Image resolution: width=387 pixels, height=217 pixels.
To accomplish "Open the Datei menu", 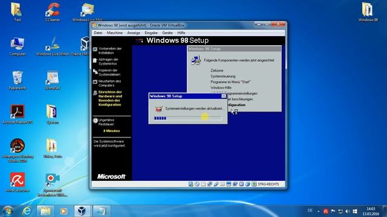I will 98,33.
